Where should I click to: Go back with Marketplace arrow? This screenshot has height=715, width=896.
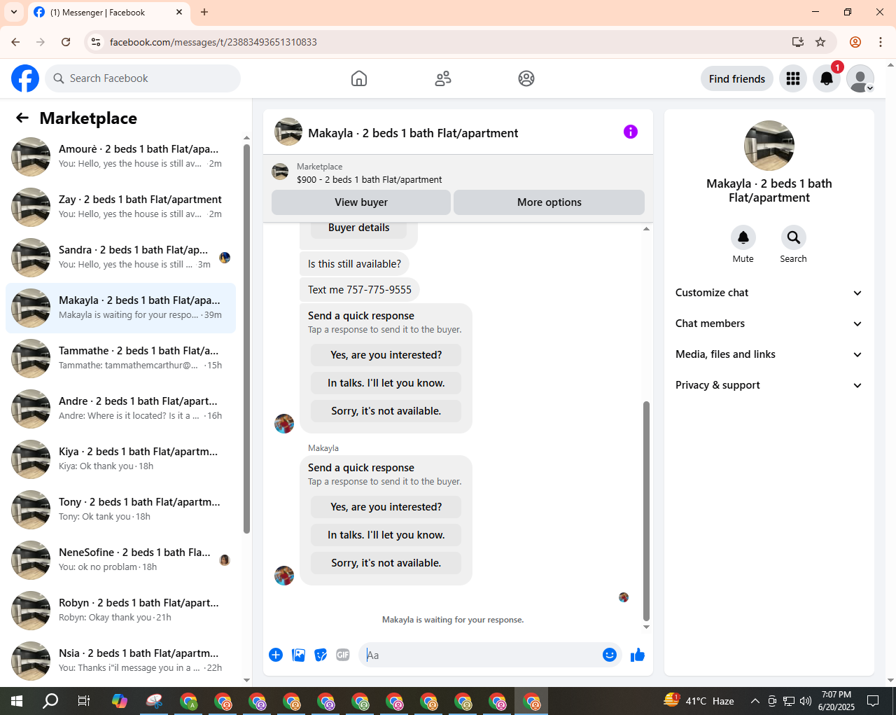coord(22,118)
